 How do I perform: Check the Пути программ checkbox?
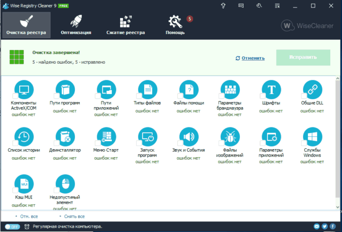point(57,96)
